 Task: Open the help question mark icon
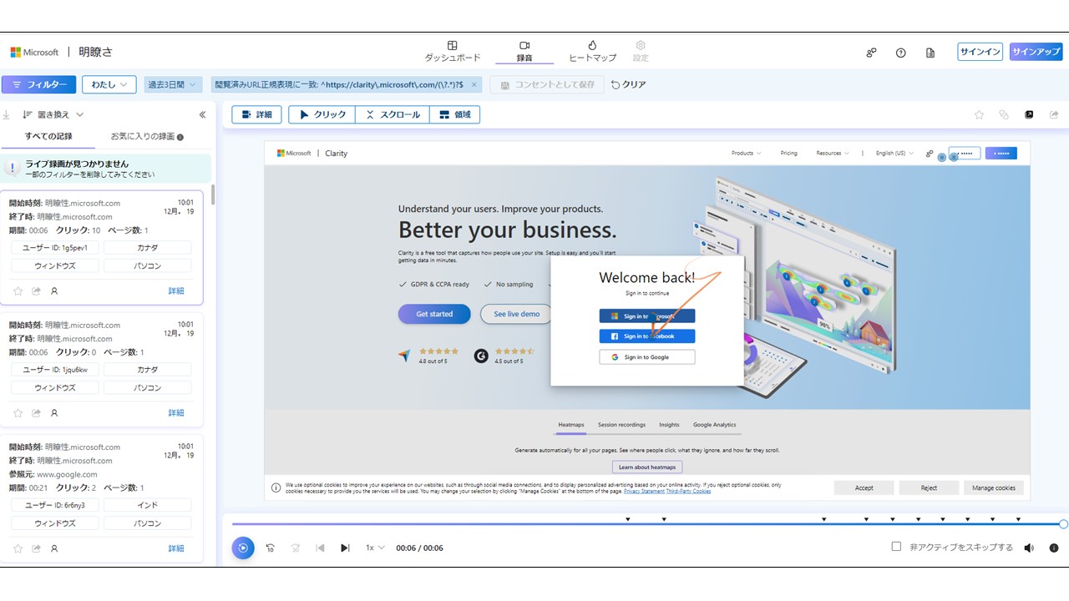(900, 53)
